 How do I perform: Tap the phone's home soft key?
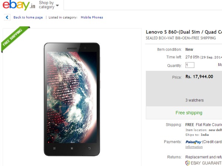(72, 149)
